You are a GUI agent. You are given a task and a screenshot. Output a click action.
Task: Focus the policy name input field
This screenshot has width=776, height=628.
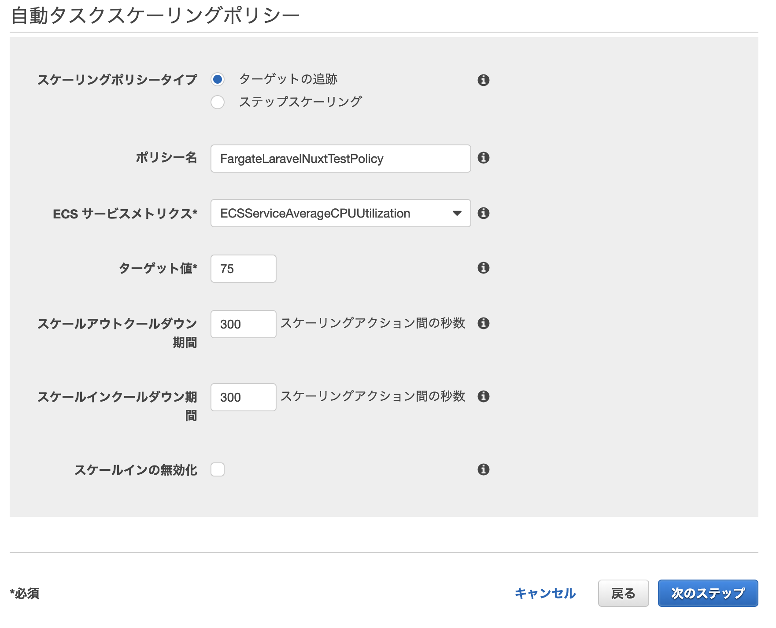340,159
